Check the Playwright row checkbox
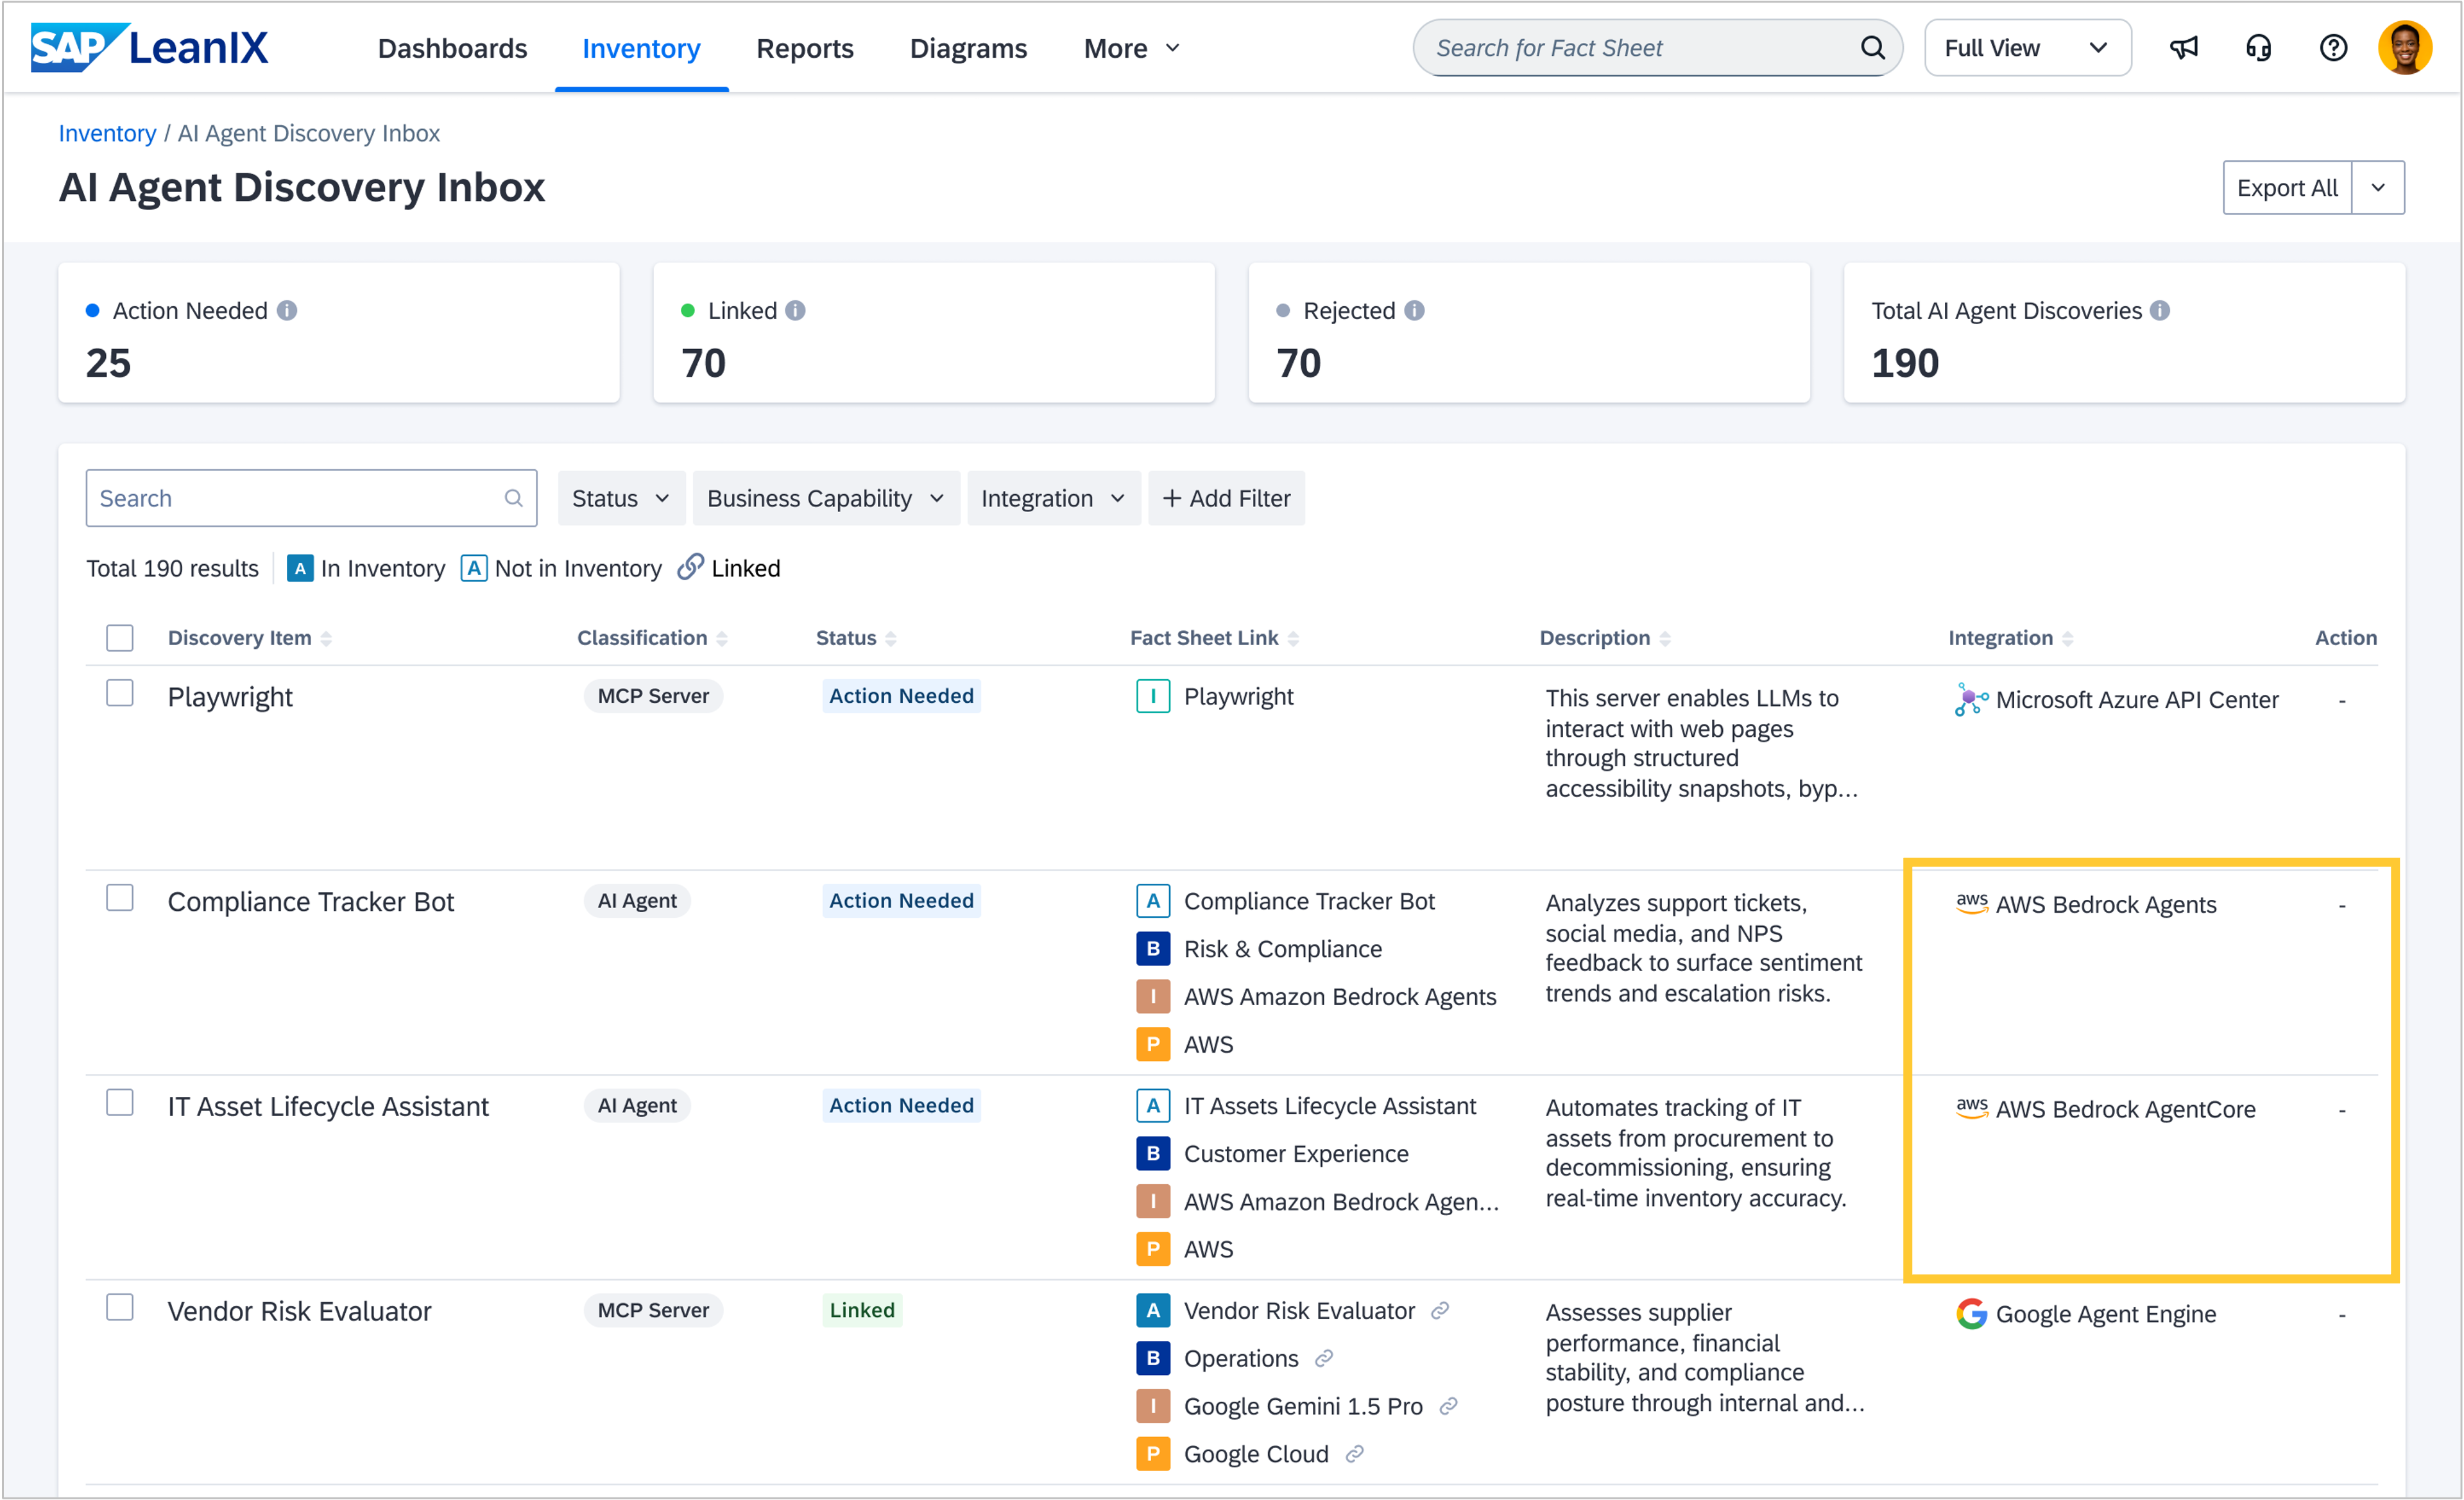This screenshot has height=1500, width=2464. click(120, 694)
